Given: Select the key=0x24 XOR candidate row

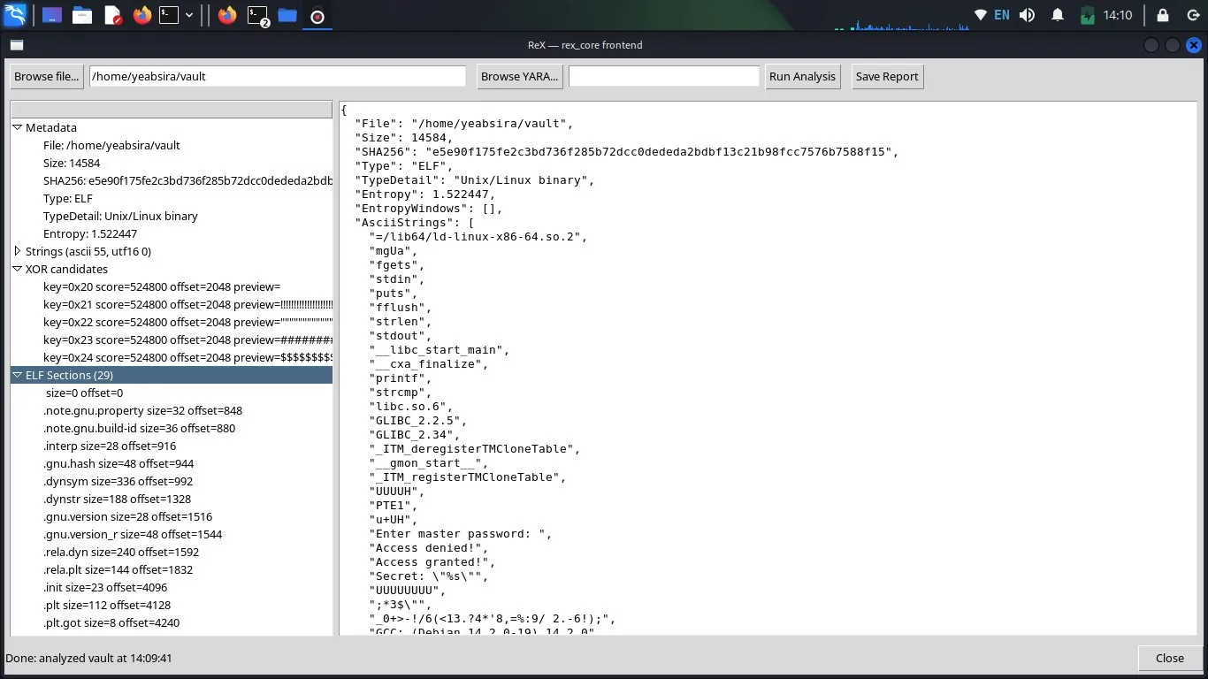Looking at the screenshot, I should coord(172,357).
